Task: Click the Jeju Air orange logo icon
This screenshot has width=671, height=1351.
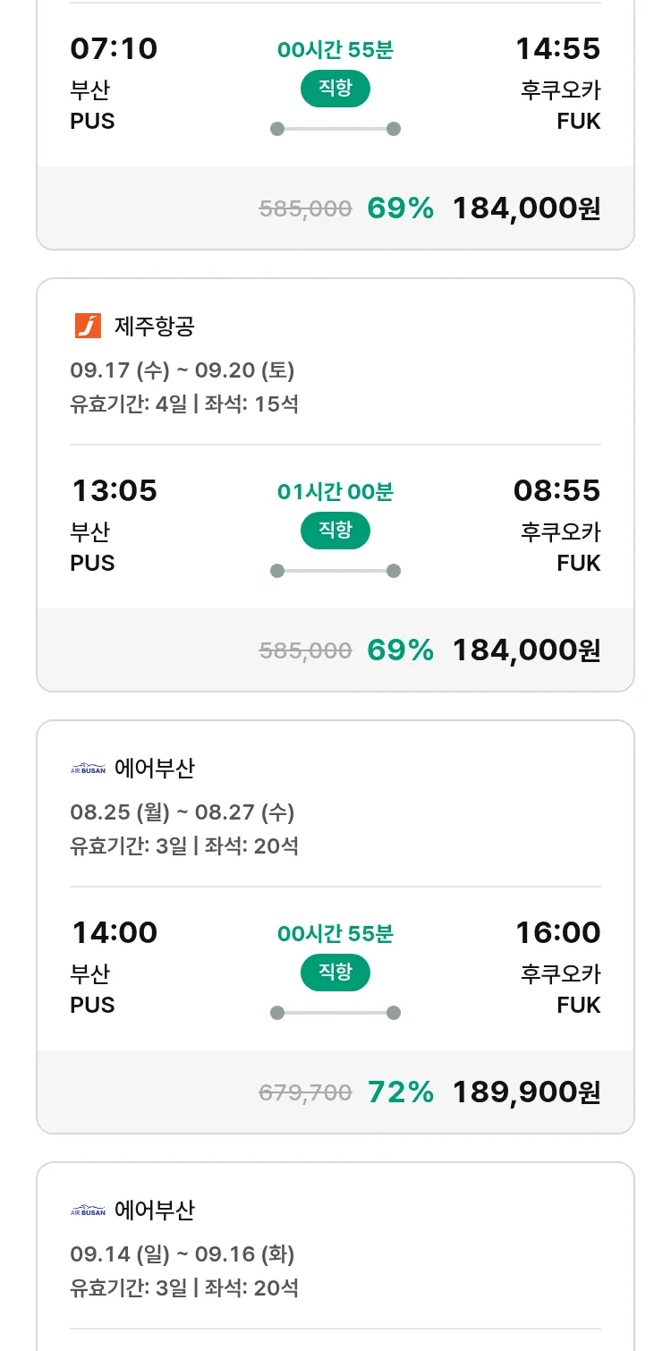Action: [x=88, y=327]
